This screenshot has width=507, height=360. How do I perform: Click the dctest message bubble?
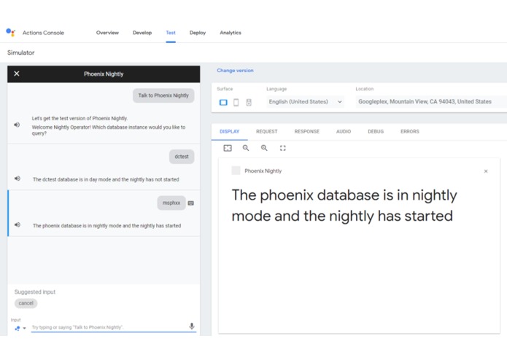coord(182,157)
